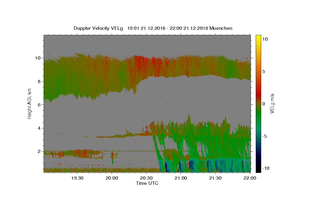Viewport: 310px width, 207px height.
Task: Click the colorbar tick label -10 at bottom
Action: point(266,168)
